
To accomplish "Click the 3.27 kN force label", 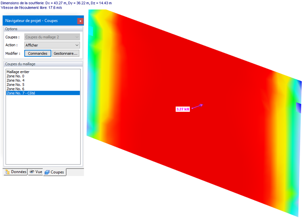I will [x=183, y=109].
